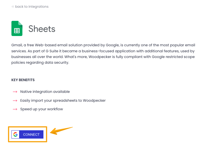Go back to Integrations
This screenshot has height=146, width=206.
click(32, 7)
